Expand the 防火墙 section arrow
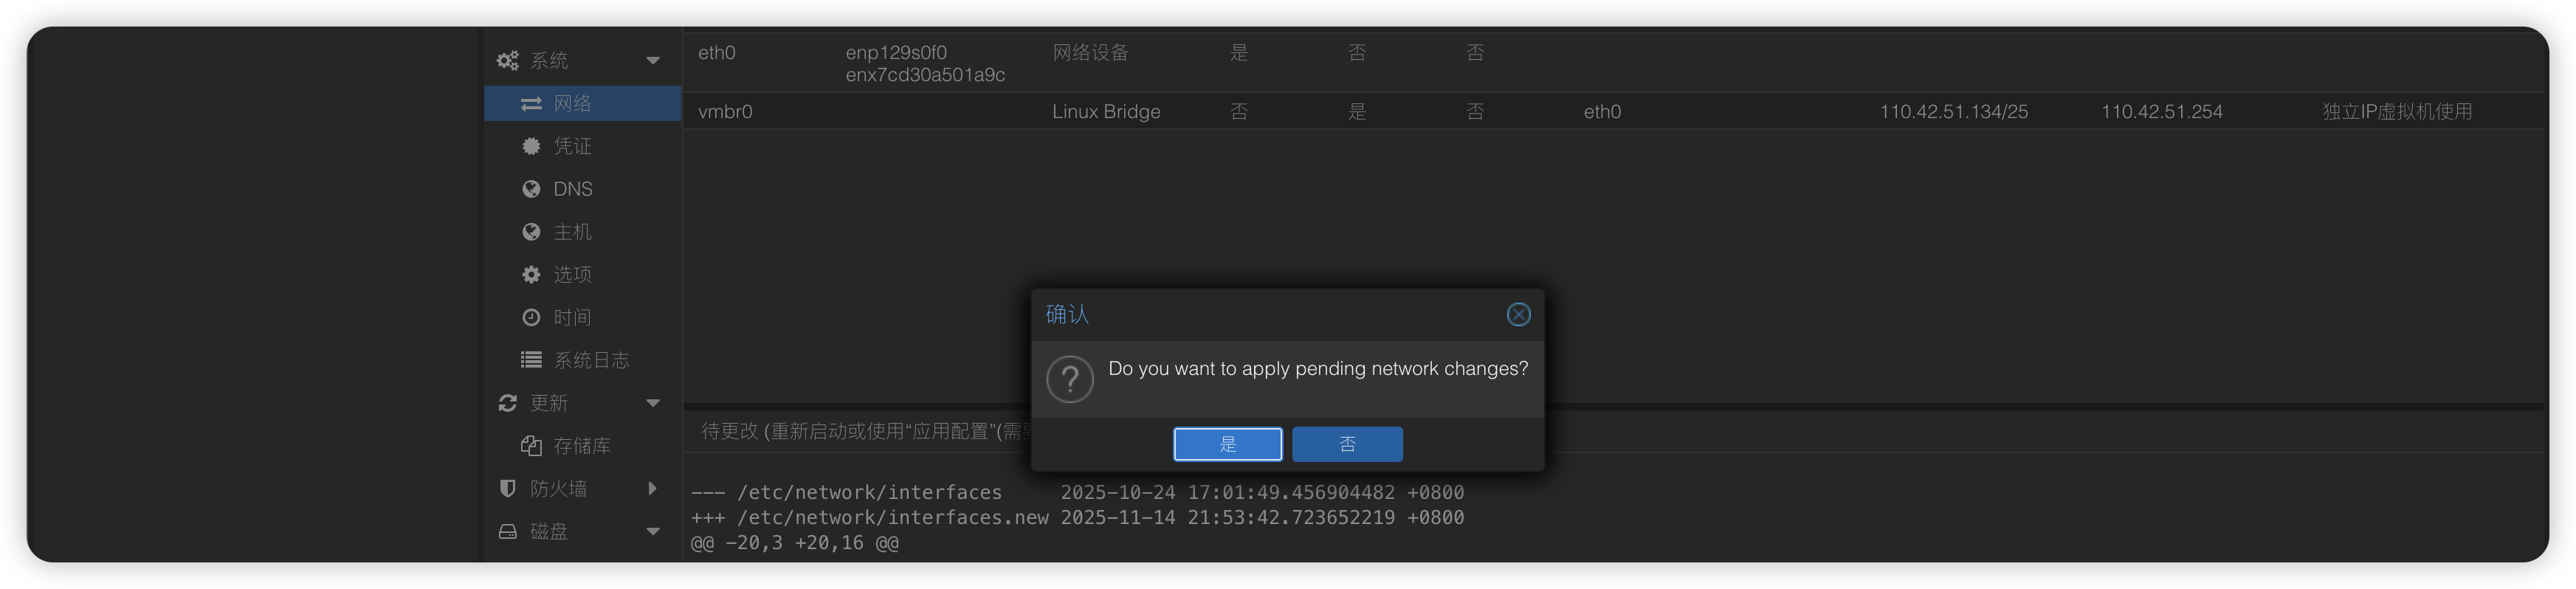Screen dimensions: 2576x589 tap(653, 489)
